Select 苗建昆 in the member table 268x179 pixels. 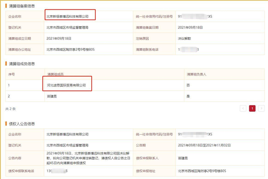52,96
